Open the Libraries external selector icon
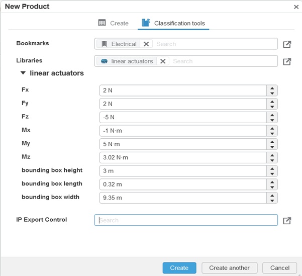Screen dimensions: 302x276 287,61
